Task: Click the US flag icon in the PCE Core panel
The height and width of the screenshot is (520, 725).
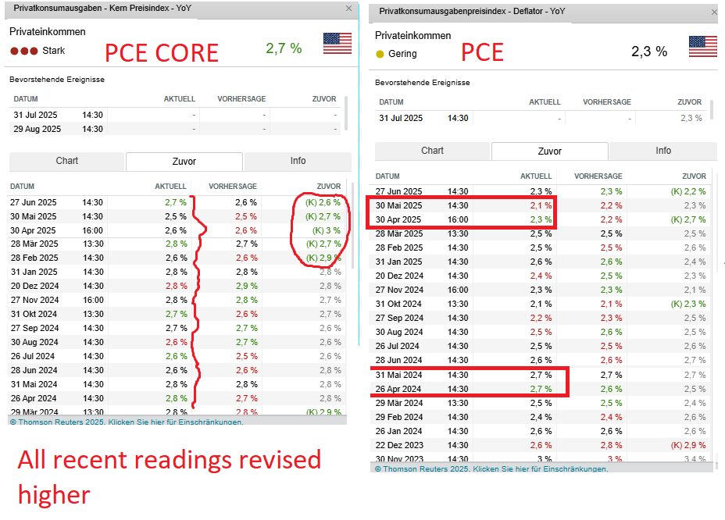Action: point(337,44)
